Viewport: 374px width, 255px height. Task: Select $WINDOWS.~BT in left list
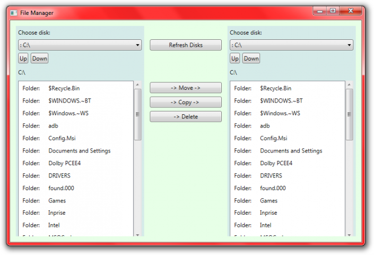coord(76,101)
